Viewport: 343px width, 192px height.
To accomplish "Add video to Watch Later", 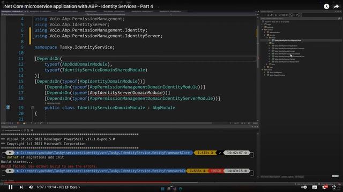I will pyautogui.click(x=326, y=6).
